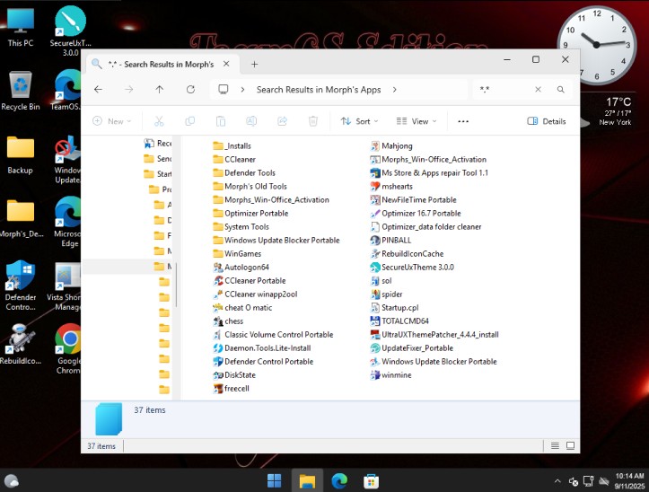Open the WinGames folder
The width and height of the screenshot is (649, 492).
pos(237,254)
